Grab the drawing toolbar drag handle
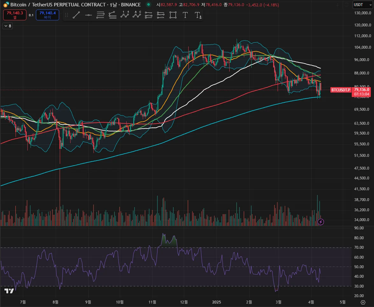Viewport: 374px width, 307px height. pos(66,15)
